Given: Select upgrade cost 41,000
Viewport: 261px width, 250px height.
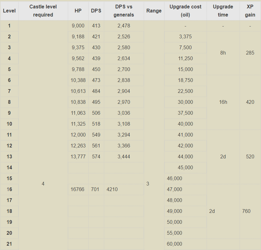Looking at the screenshot, I should [x=186, y=135].
